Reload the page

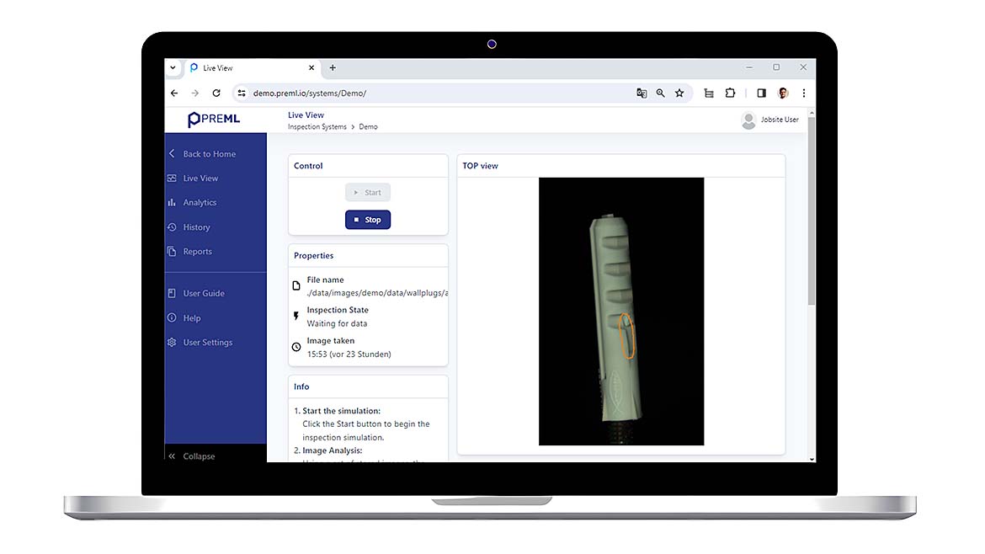point(216,93)
